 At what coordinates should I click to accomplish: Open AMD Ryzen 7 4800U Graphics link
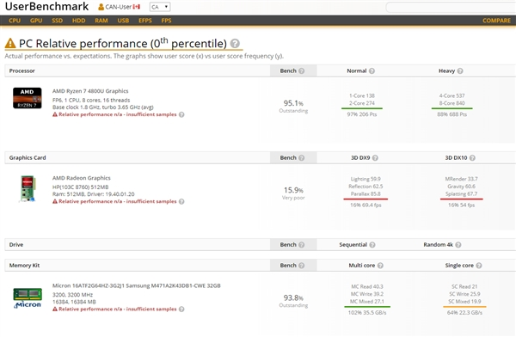pyautogui.click(x=90, y=91)
